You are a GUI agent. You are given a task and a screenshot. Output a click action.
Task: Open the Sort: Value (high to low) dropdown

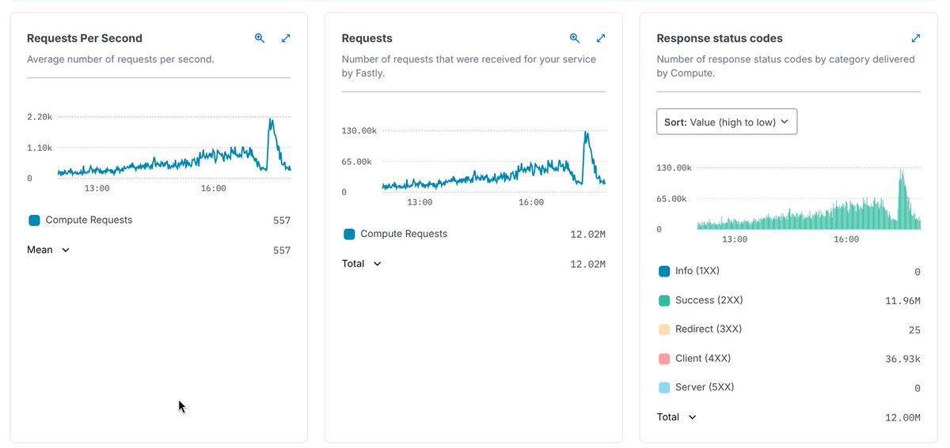click(x=727, y=122)
